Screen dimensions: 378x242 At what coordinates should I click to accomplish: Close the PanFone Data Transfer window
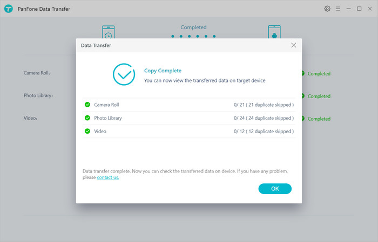370,9
